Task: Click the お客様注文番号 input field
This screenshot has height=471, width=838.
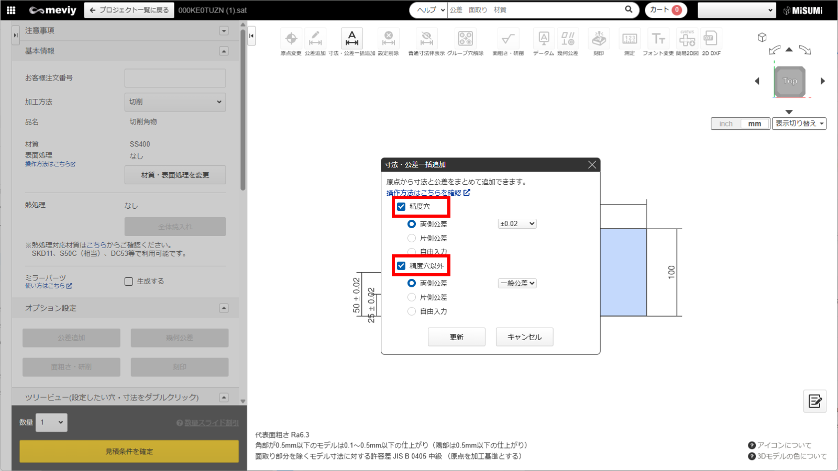Action: pyautogui.click(x=175, y=78)
